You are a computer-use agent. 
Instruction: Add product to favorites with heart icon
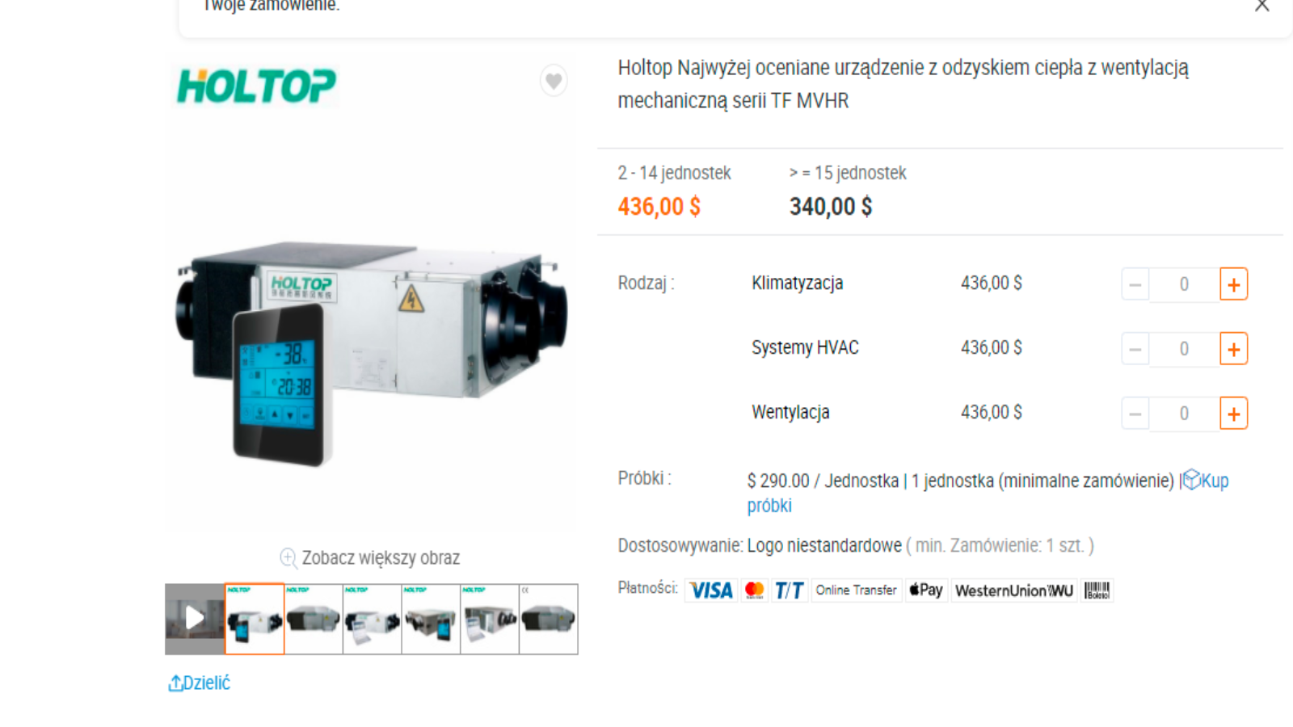pos(554,81)
